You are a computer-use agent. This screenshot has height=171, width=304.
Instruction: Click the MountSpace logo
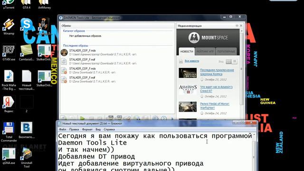[208, 38]
